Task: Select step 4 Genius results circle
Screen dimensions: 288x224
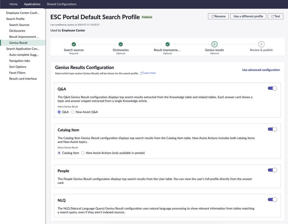Action: 214,44
